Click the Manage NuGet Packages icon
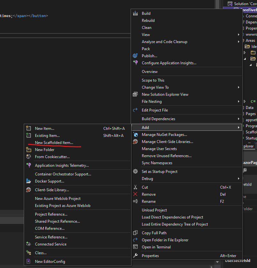This screenshot has height=268, width=257. (x=135, y=135)
